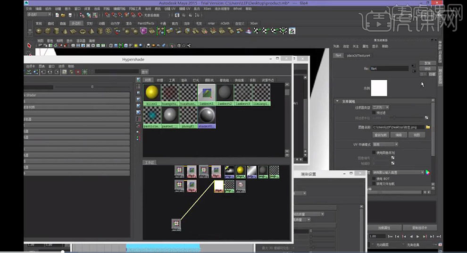Click Hypershade red dot toolbar icon

point(78,72)
